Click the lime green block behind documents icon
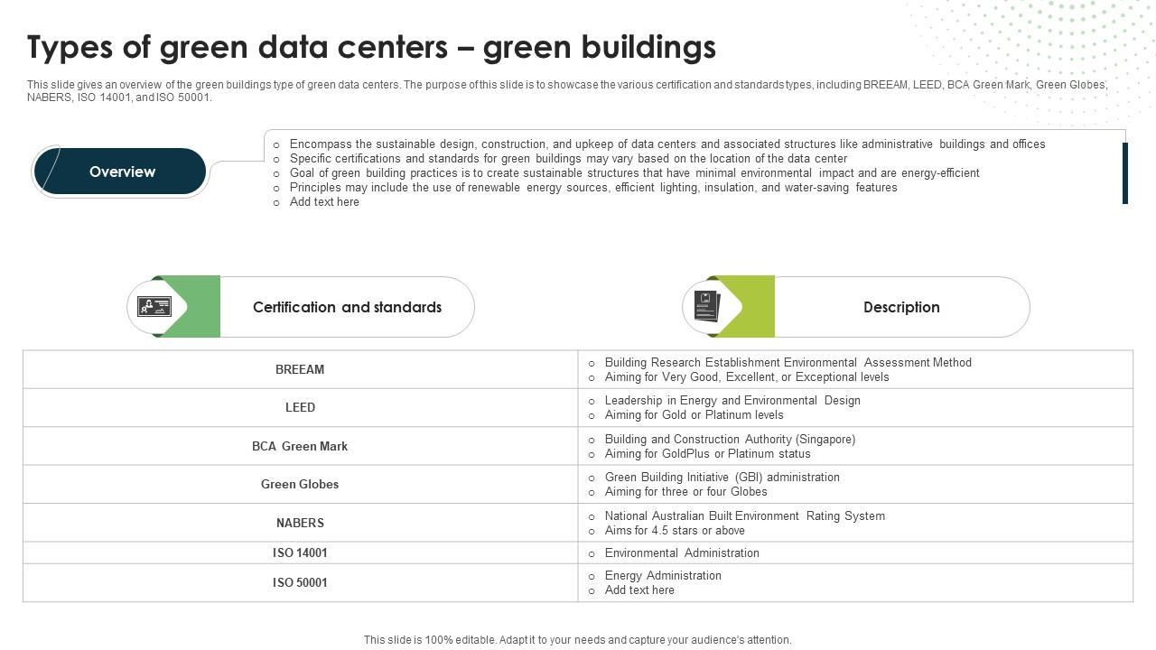The height and width of the screenshot is (650, 1156). (x=759, y=307)
